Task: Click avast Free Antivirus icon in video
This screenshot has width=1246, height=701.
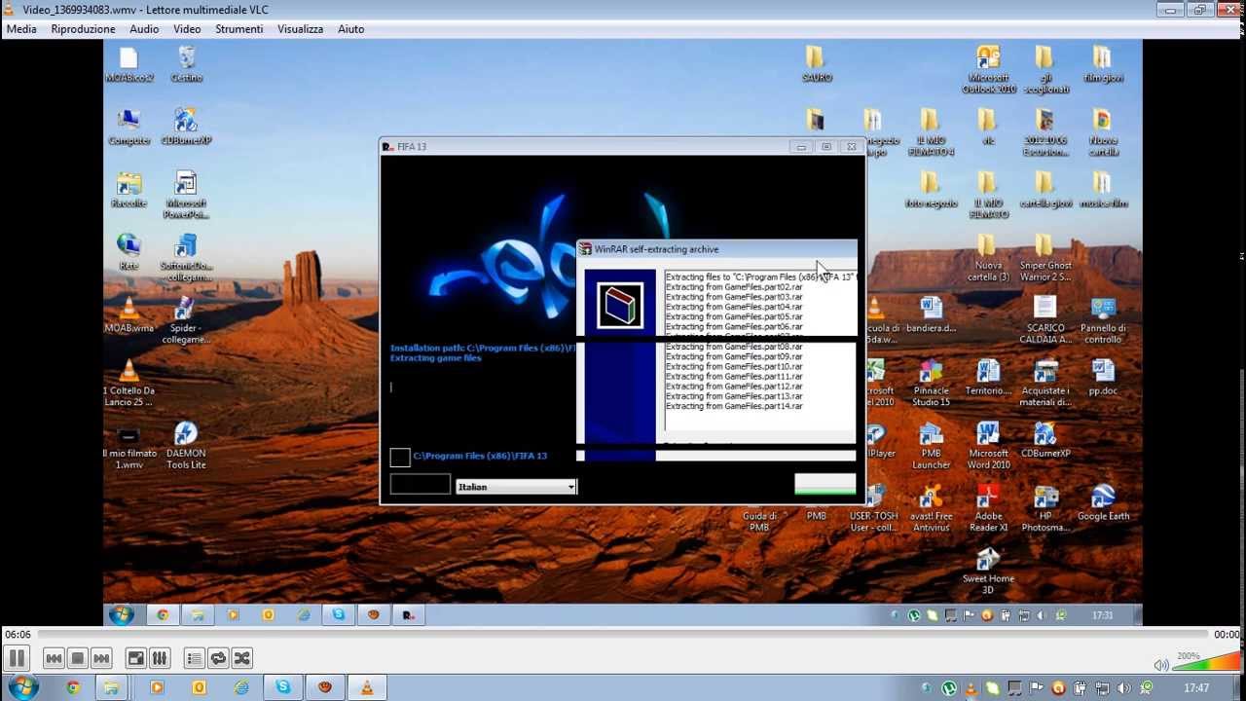Action: 931,508
